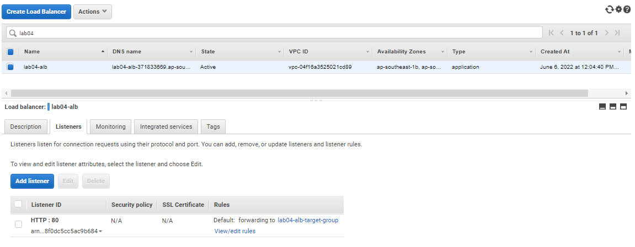Screen dimensions: 635x247
Task: Minimize the details panel at the bottom
Action: [x=602, y=107]
